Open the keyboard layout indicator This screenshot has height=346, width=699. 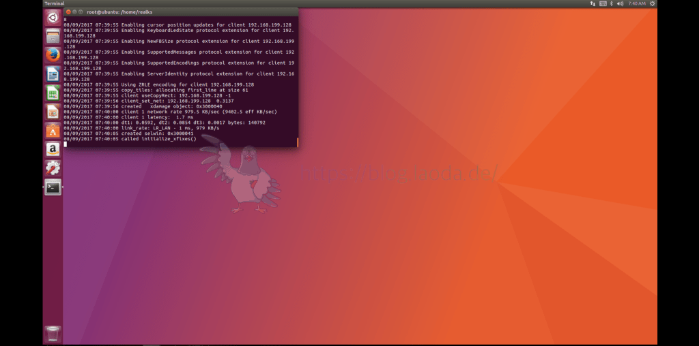pos(603,3)
